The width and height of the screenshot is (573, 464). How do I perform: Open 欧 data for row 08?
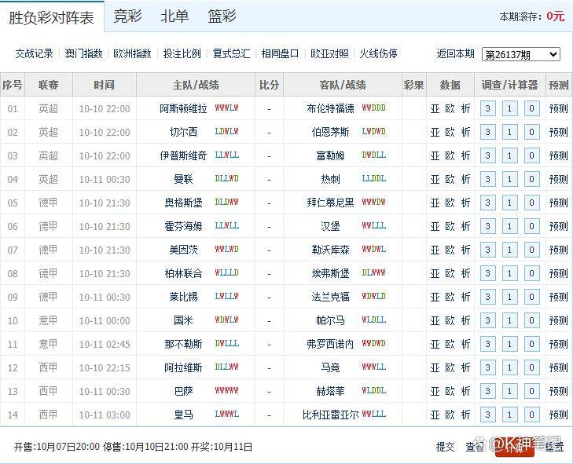(450, 273)
